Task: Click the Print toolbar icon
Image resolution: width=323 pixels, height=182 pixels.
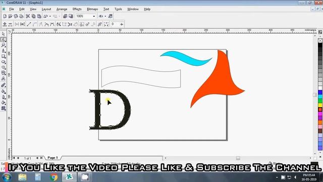Action: 21,16
